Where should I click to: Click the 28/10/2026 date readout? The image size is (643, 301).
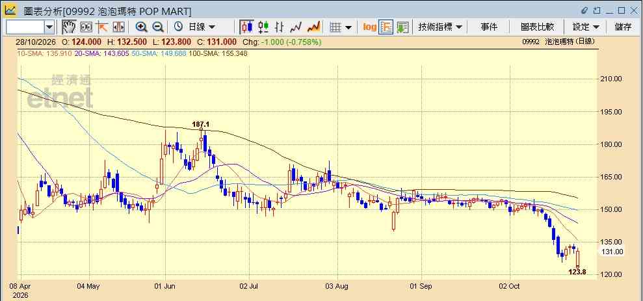coord(36,42)
